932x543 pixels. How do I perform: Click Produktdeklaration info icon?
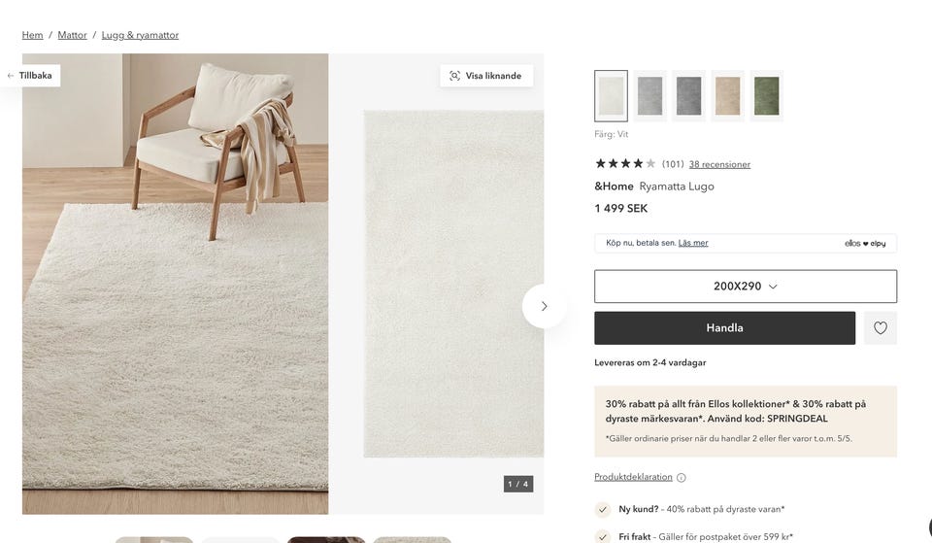pos(682,478)
